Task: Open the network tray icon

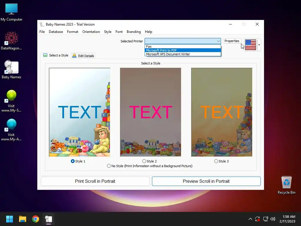Action: click(266, 219)
